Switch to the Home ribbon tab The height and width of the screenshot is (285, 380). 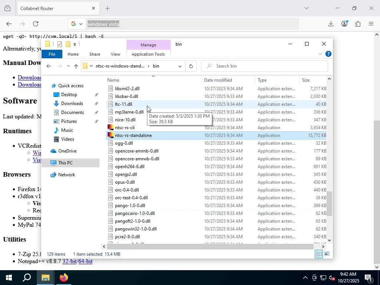pyautogui.click(x=73, y=54)
